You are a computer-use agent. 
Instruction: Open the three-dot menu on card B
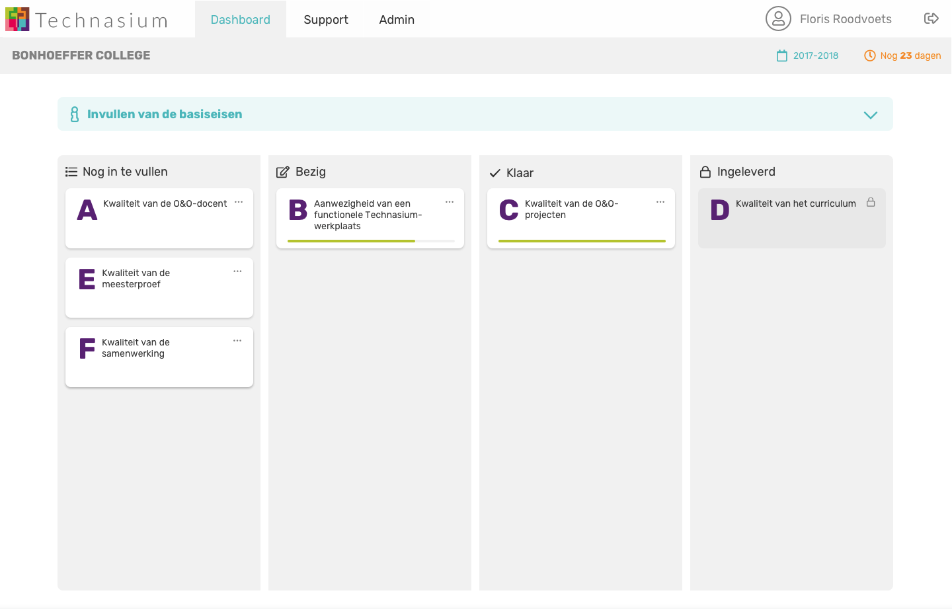pyautogui.click(x=450, y=203)
